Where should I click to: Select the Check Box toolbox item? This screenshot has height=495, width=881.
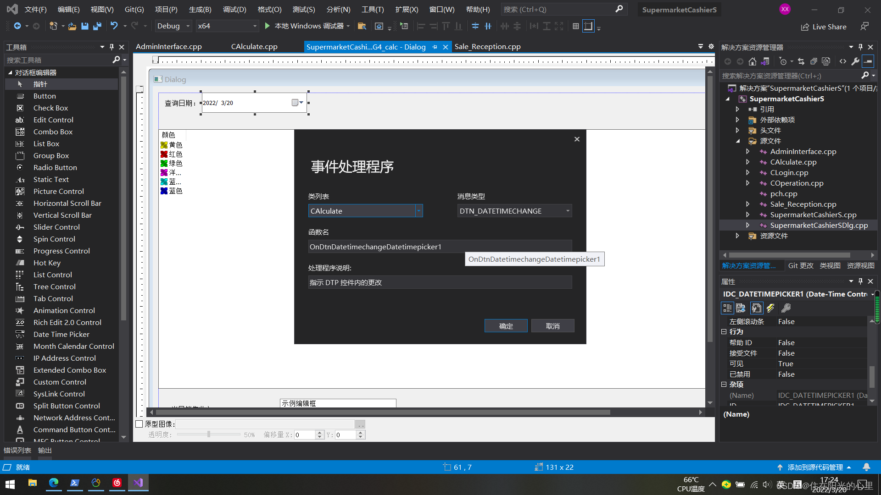pos(50,108)
